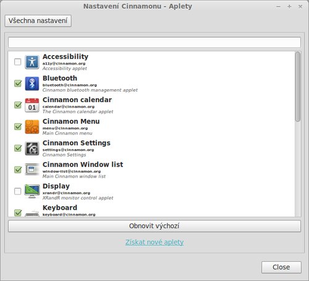Select the Accessibility title text
Screen dimensions: 309x281
[66, 56]
